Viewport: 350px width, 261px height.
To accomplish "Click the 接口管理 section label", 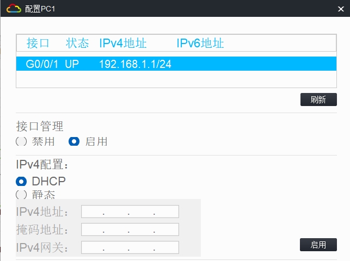I will [x=40, y=126].
